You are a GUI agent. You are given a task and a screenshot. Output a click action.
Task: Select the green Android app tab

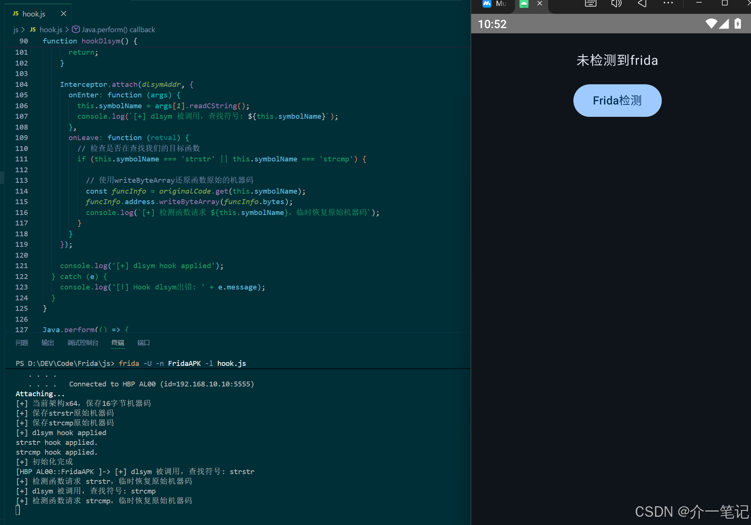[x=524, y=4]
